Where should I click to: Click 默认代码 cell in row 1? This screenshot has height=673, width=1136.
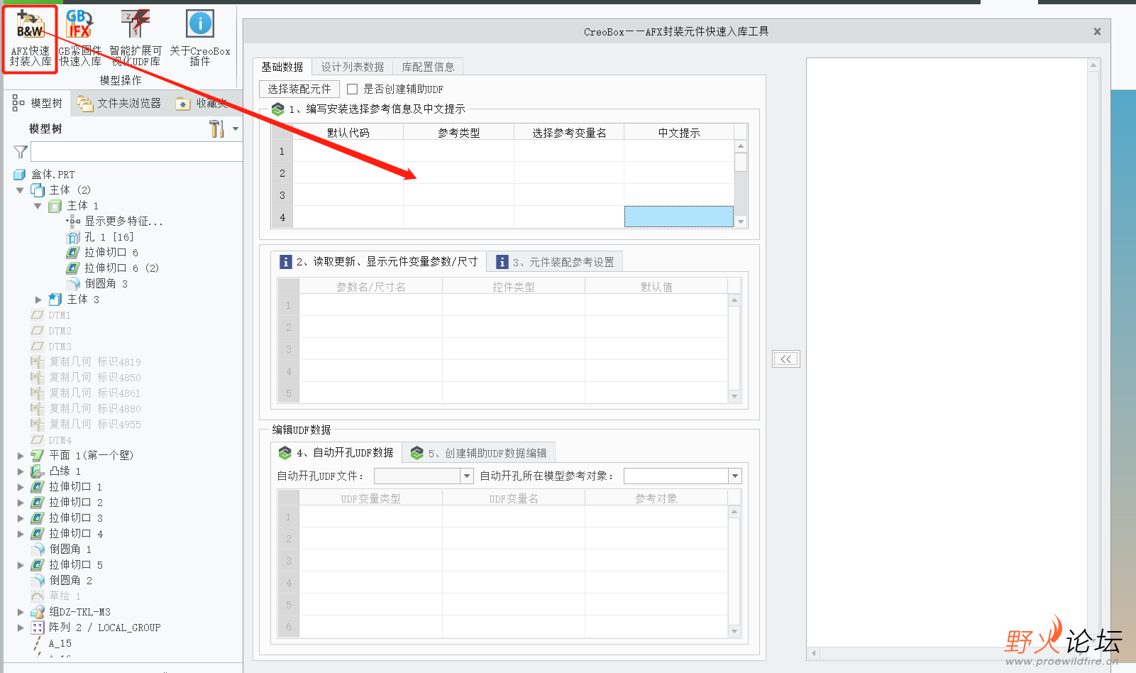(x=348, y=151)
